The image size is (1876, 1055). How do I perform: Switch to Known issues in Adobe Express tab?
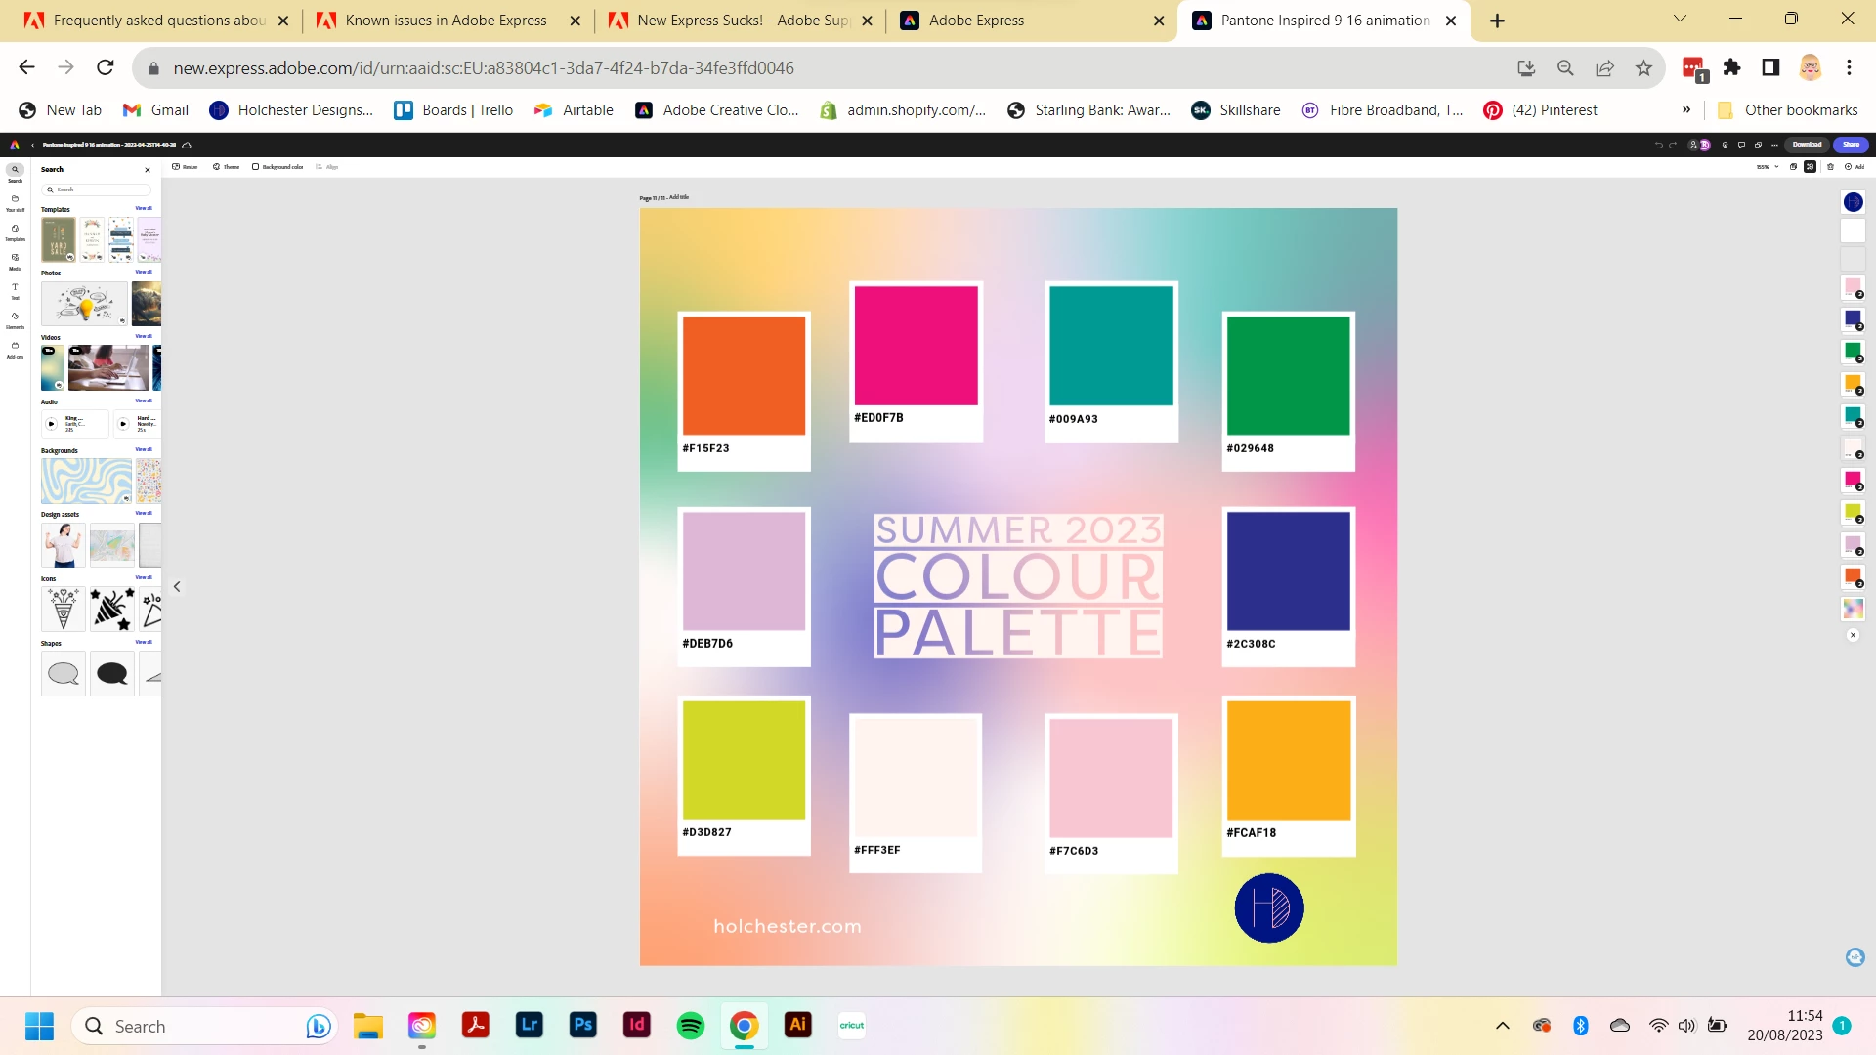[446, 21]
